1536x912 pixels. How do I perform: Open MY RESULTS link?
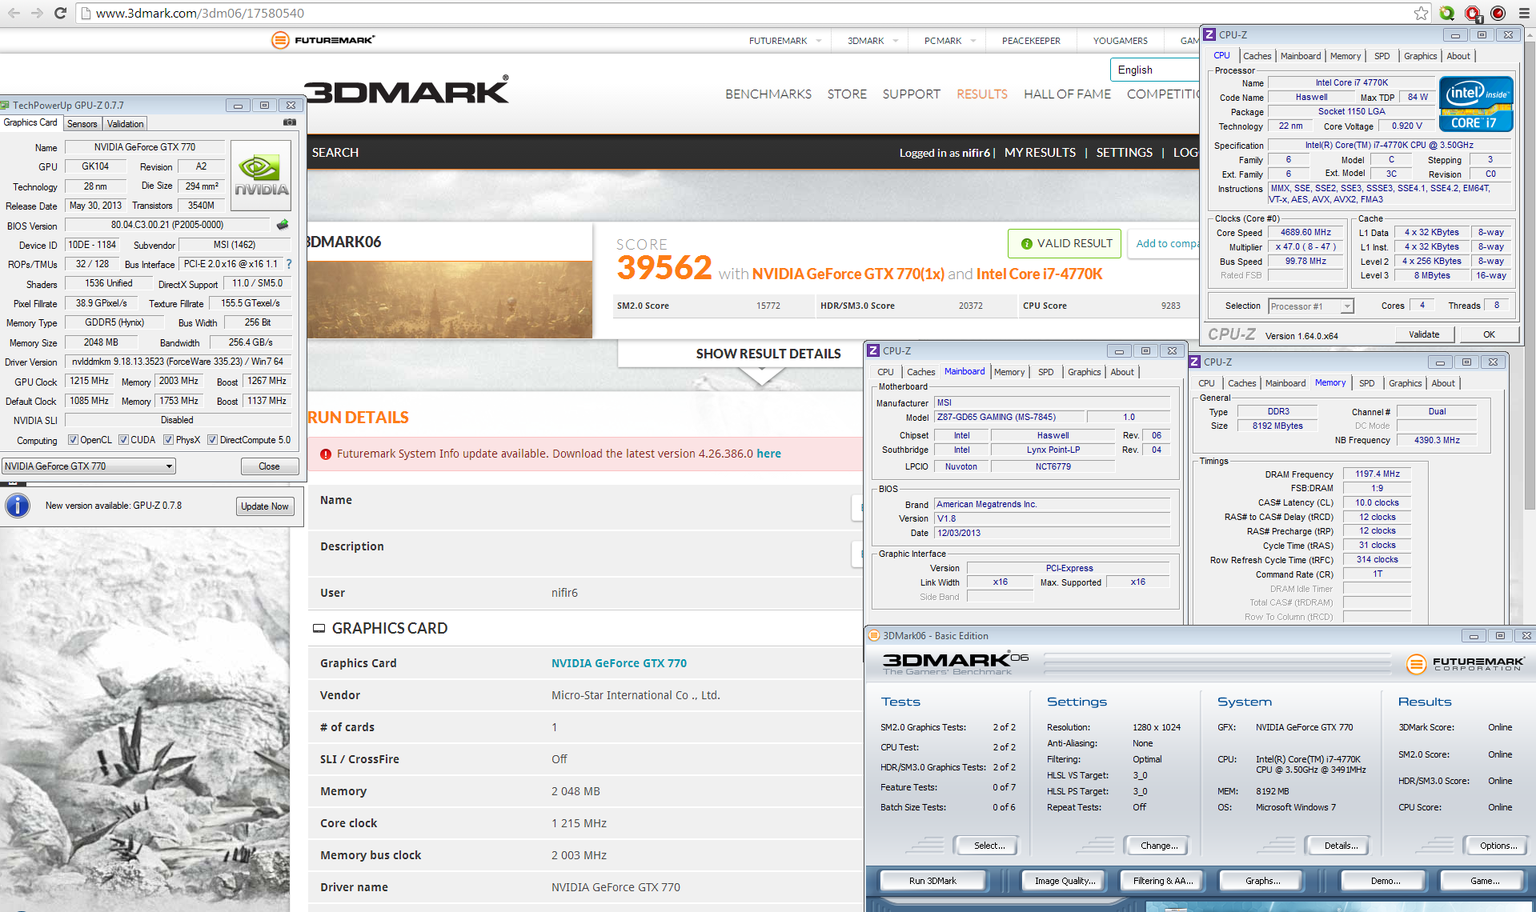pyautogui.click(x=1040, y=153)
